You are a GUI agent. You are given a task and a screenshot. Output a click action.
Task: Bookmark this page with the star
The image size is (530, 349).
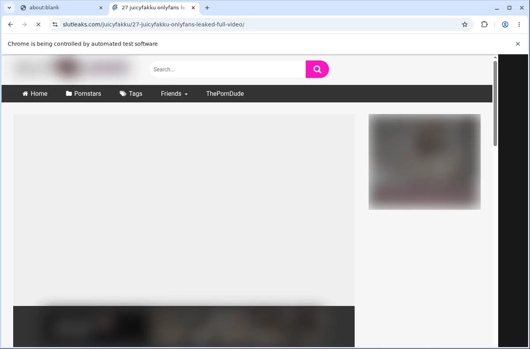465,24
